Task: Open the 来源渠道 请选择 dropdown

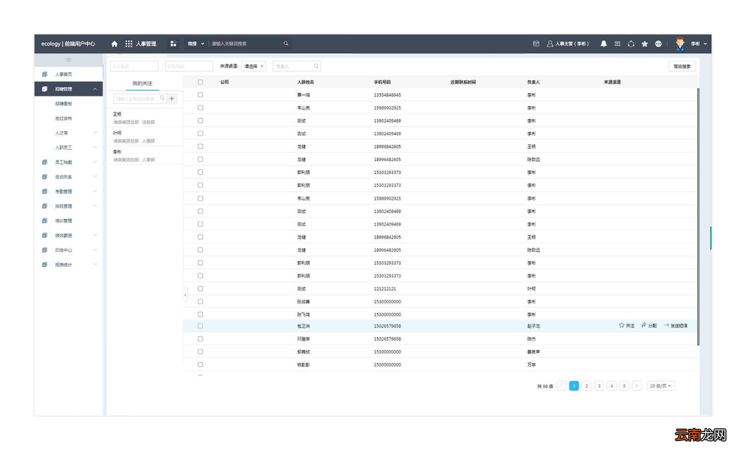Action: (x=254, y=66)
